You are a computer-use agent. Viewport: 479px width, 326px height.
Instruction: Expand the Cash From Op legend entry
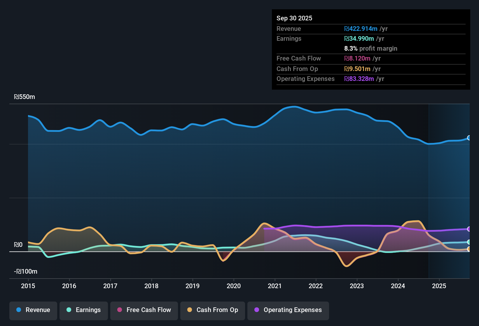(212, 310)
